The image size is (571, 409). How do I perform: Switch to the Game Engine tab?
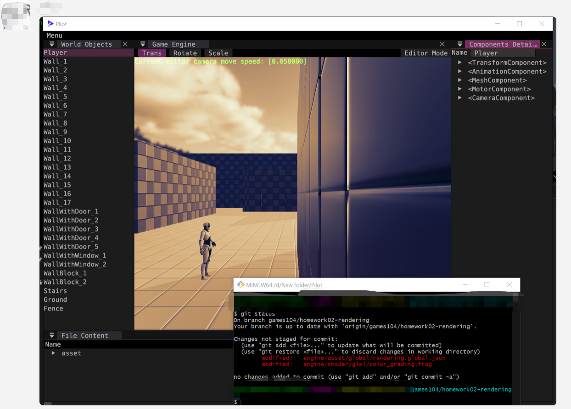point(175,44)
